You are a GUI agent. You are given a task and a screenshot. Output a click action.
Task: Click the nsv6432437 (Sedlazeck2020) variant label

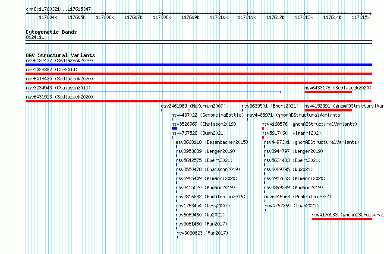point(60,60)
